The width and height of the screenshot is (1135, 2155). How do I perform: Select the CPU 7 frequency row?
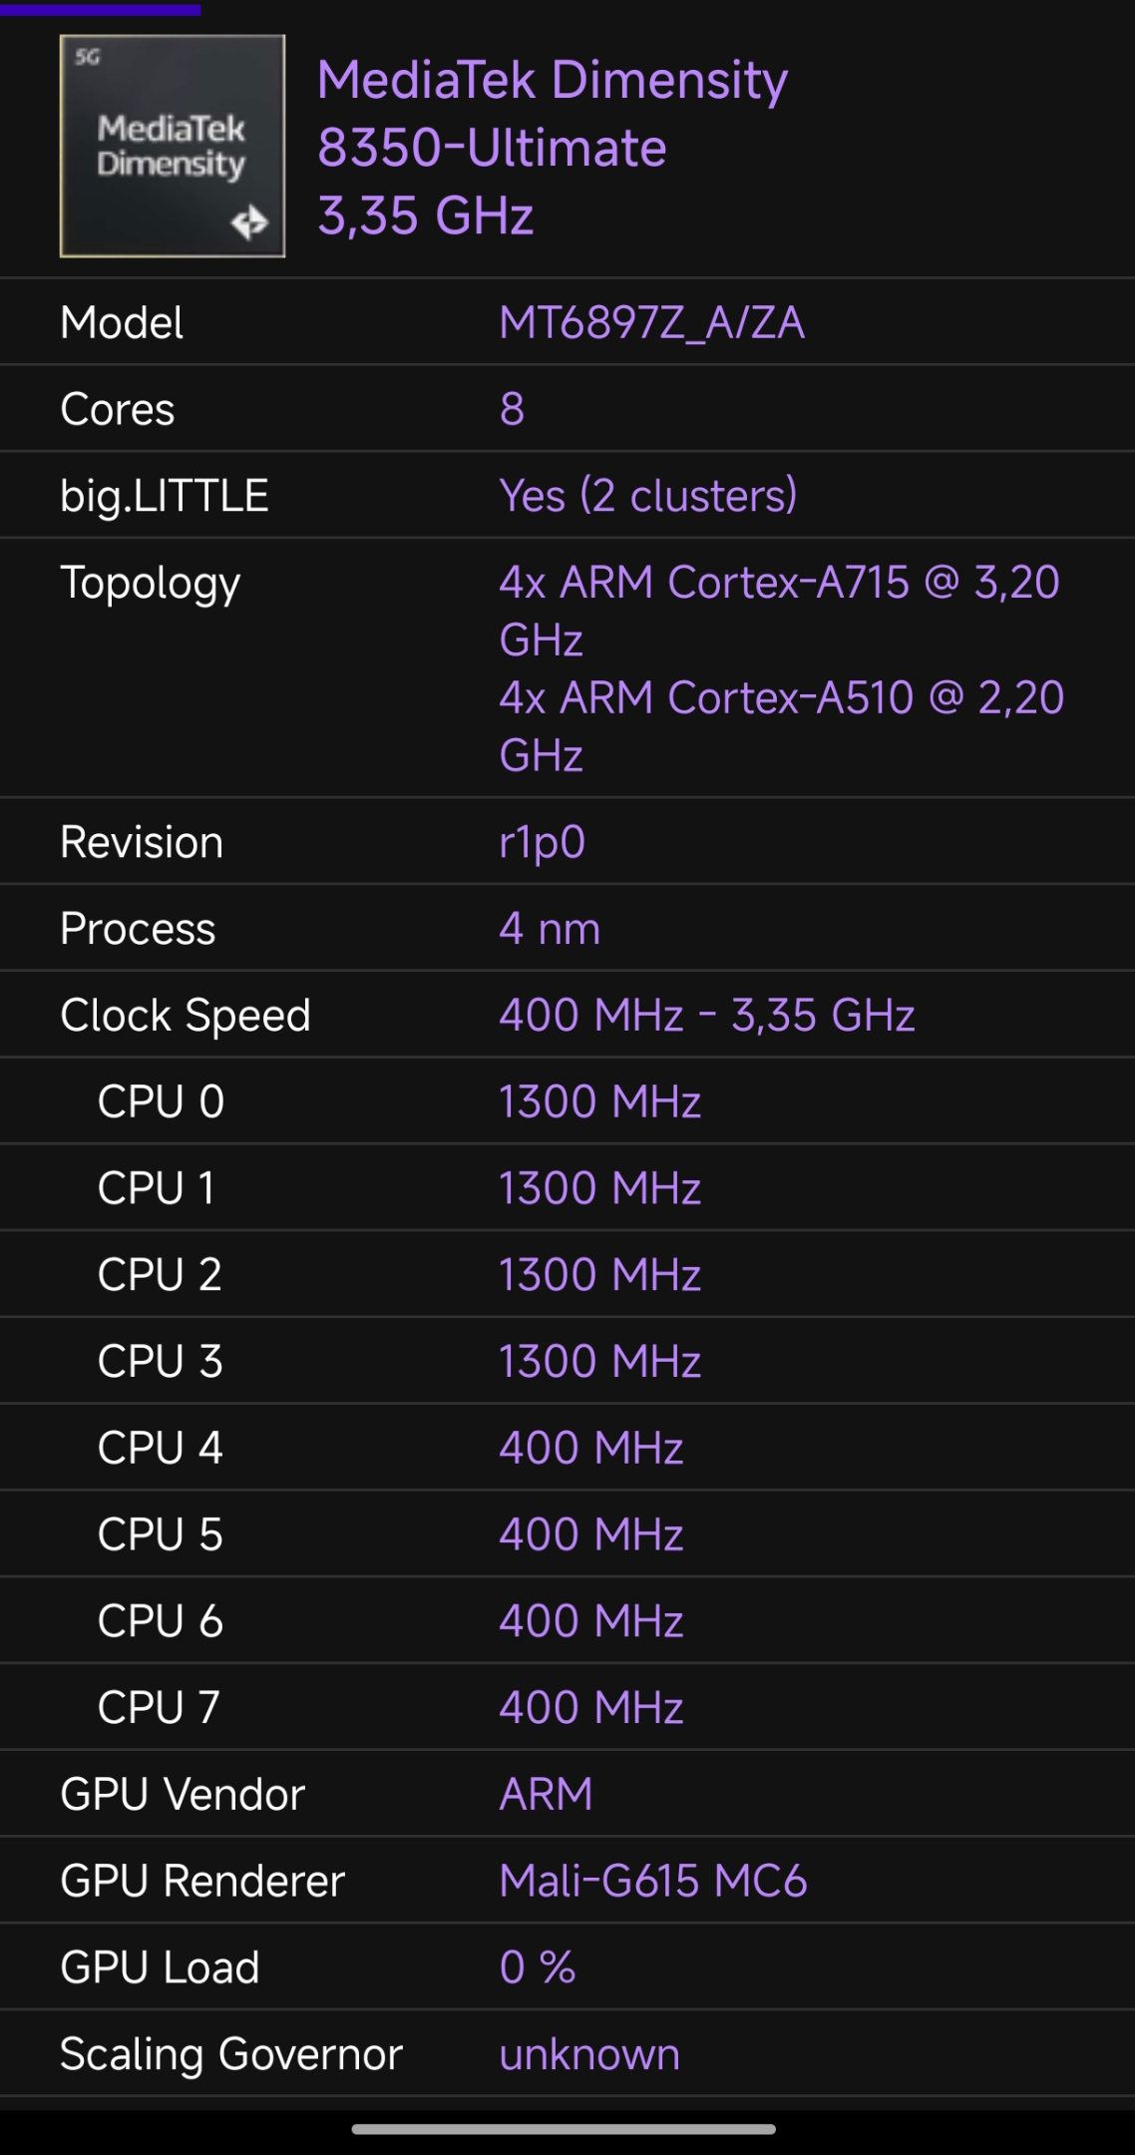point(567,1707)
